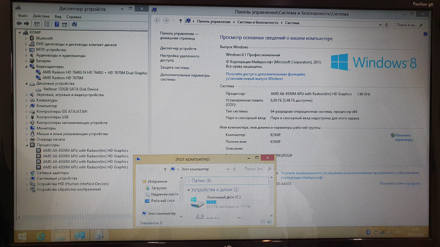Click Избранное star in Explorer sidebar

point(144,181)
